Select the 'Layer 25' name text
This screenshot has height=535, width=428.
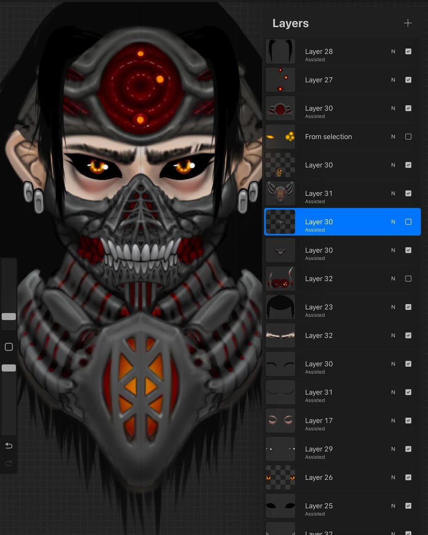coord(319,506)
